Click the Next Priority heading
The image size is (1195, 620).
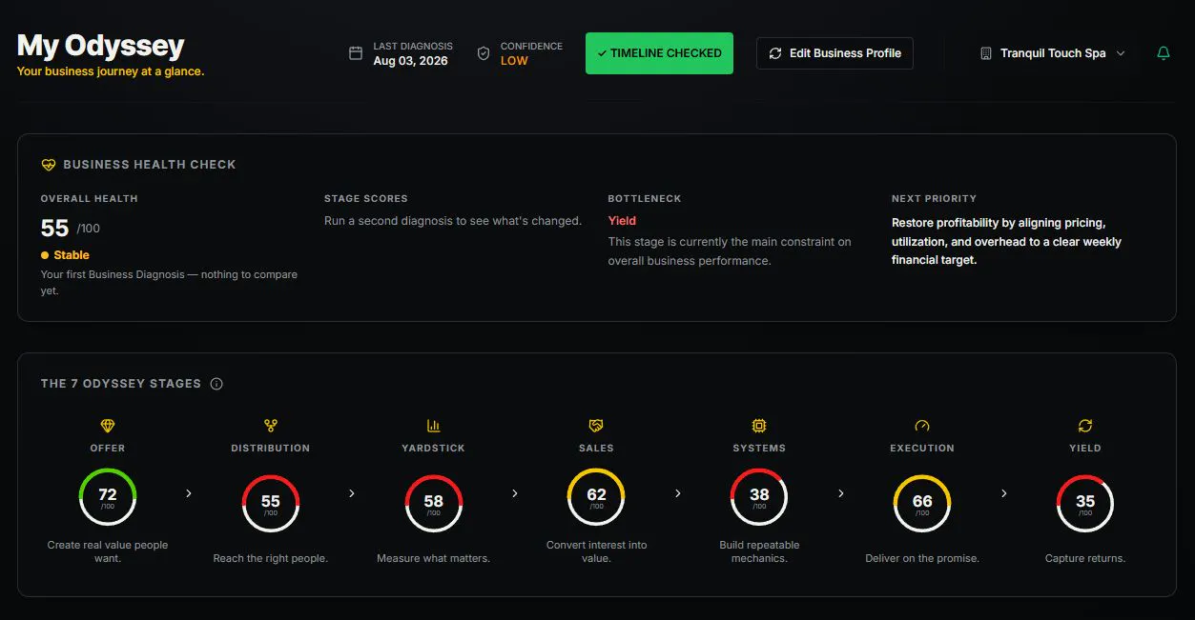coord(934,199)
